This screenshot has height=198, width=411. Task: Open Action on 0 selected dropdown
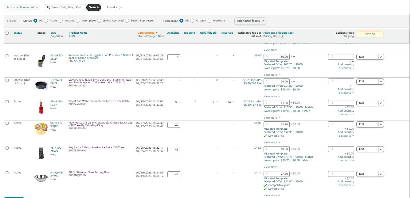point(22,7)
